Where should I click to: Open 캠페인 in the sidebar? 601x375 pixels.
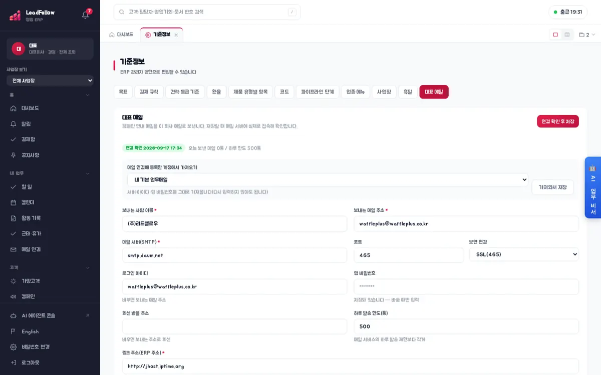[50, 296]
